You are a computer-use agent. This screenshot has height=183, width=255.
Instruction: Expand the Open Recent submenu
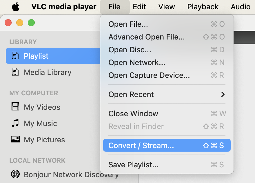[131, 94]
